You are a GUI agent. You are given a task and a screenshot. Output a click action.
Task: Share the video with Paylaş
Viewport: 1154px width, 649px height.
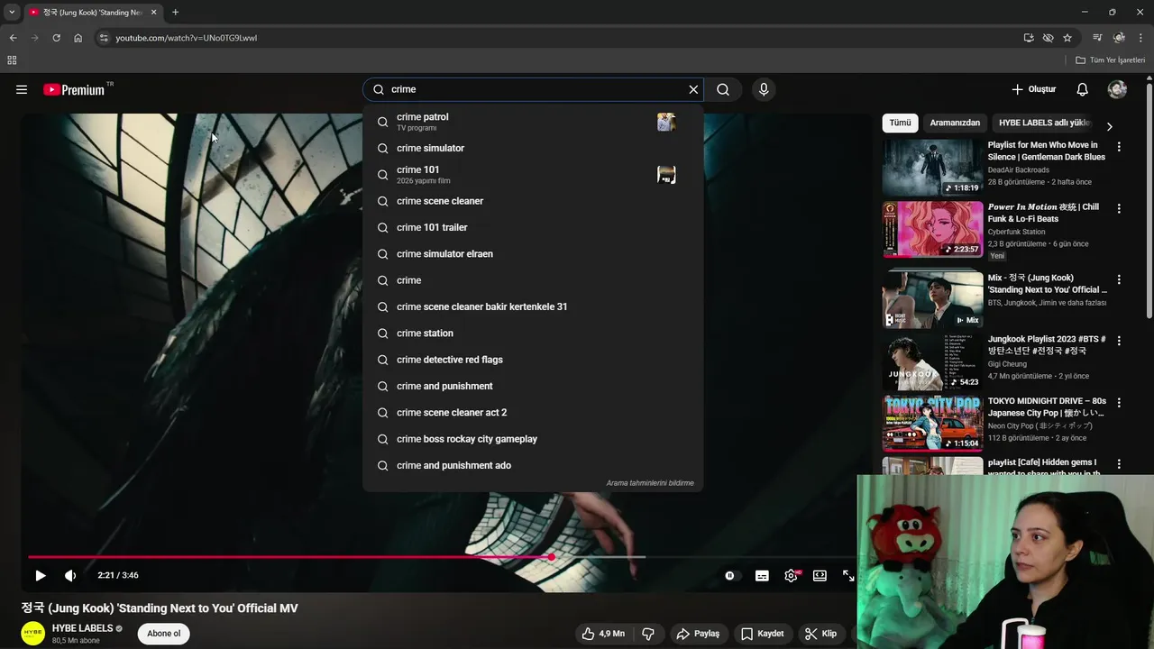pyautogui.click(x=698, y=634)
